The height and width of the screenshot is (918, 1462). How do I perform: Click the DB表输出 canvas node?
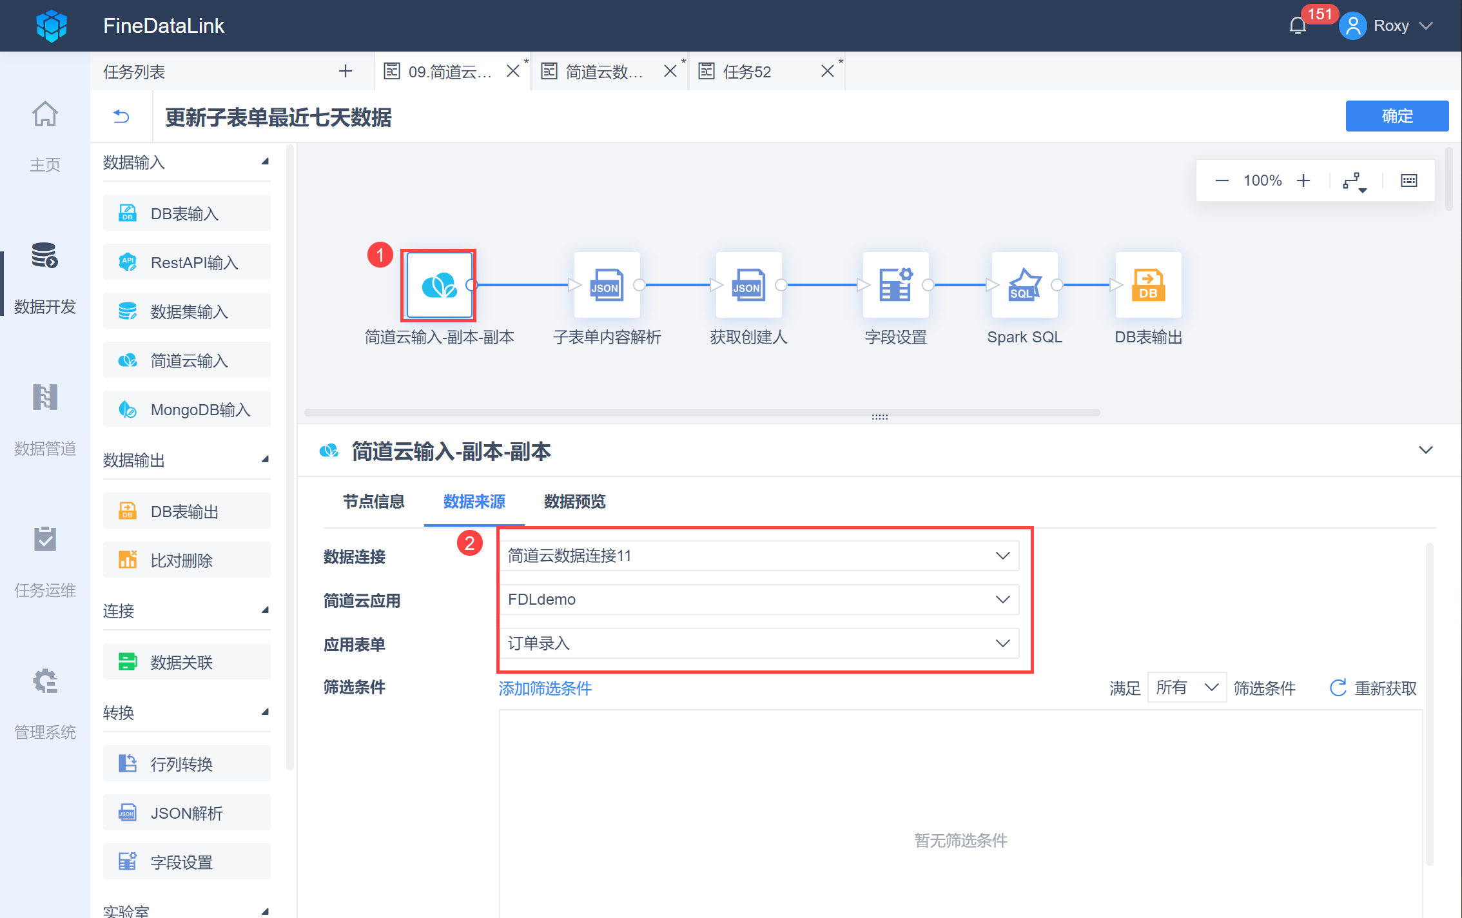pos(1148,285)
